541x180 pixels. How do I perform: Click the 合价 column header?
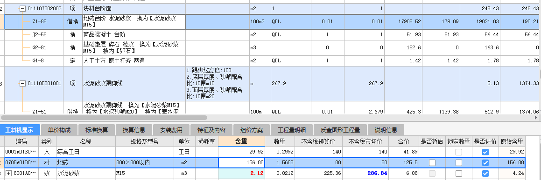click(x=404, y=141)
